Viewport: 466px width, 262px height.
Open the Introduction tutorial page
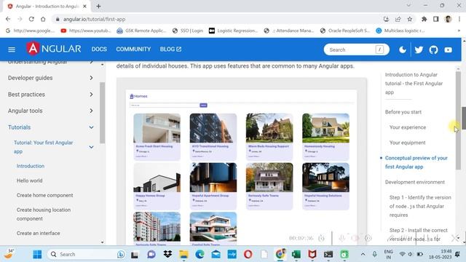point(31,166)
